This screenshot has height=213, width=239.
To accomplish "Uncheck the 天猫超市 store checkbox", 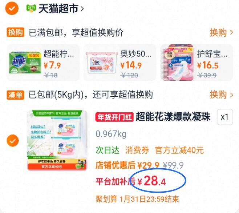I will tap(12, 8).
